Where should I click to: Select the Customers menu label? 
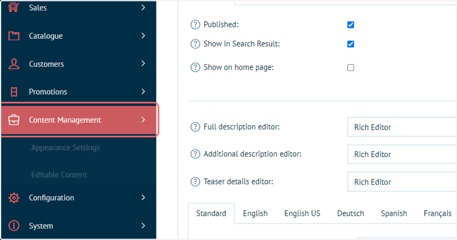pos(46,64)
